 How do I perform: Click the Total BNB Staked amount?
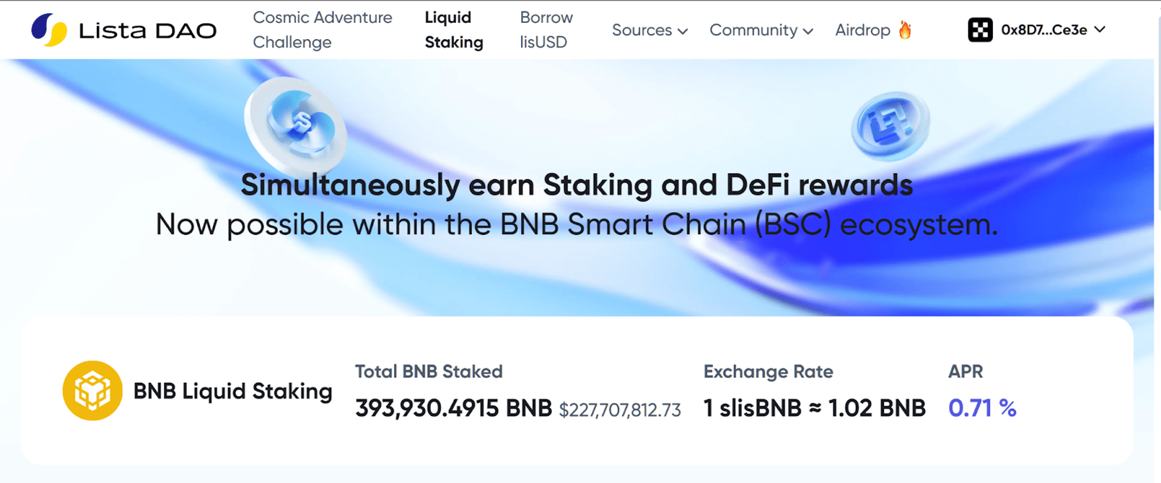[453, 408]
